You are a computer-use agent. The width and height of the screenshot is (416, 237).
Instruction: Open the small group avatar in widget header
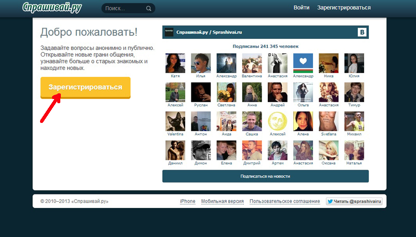(x=168, y=32)
